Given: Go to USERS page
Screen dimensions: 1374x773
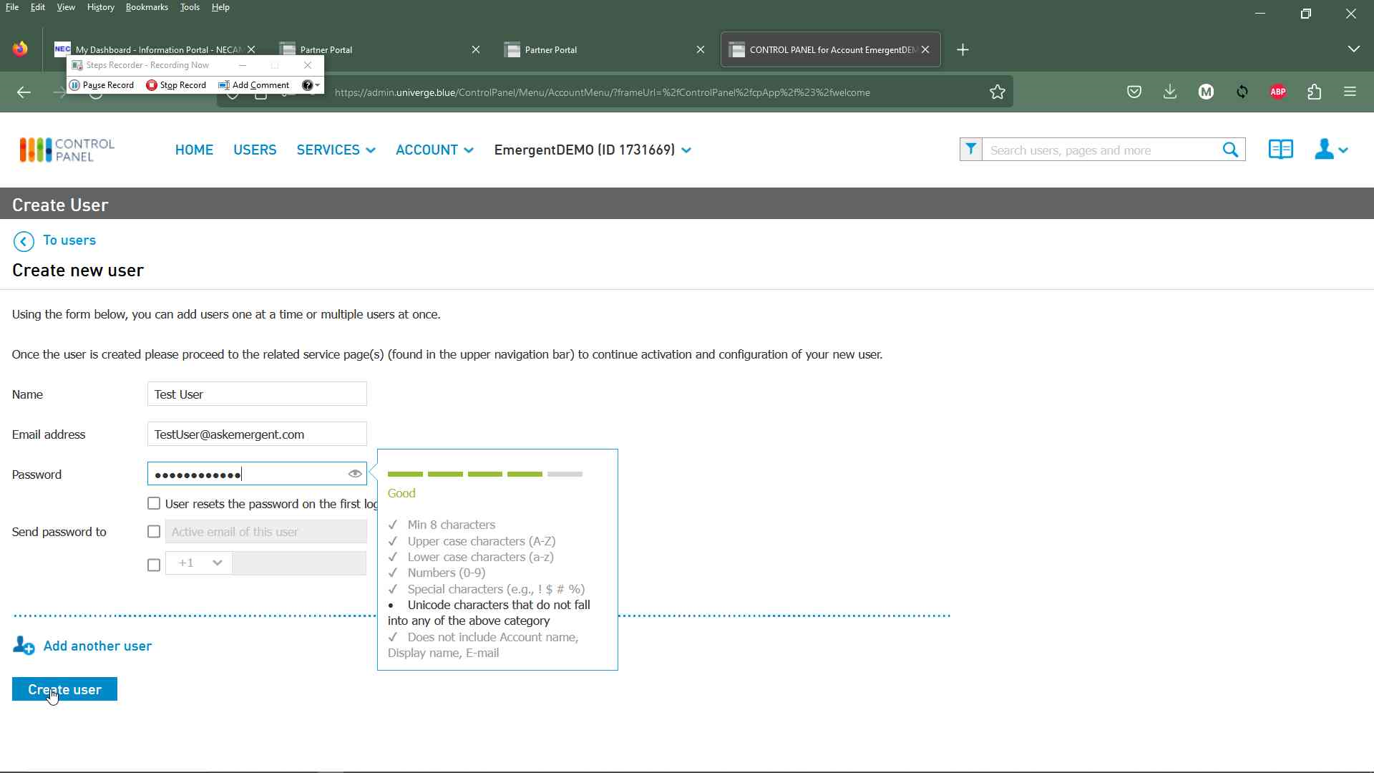Looking at the screenshot, I should point(255,150).
